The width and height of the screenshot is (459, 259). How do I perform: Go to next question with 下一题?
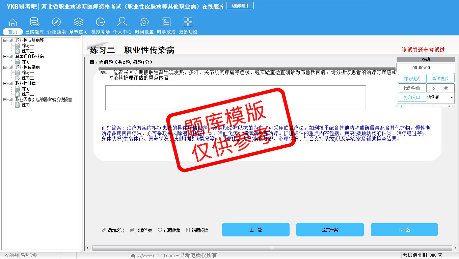404,230
